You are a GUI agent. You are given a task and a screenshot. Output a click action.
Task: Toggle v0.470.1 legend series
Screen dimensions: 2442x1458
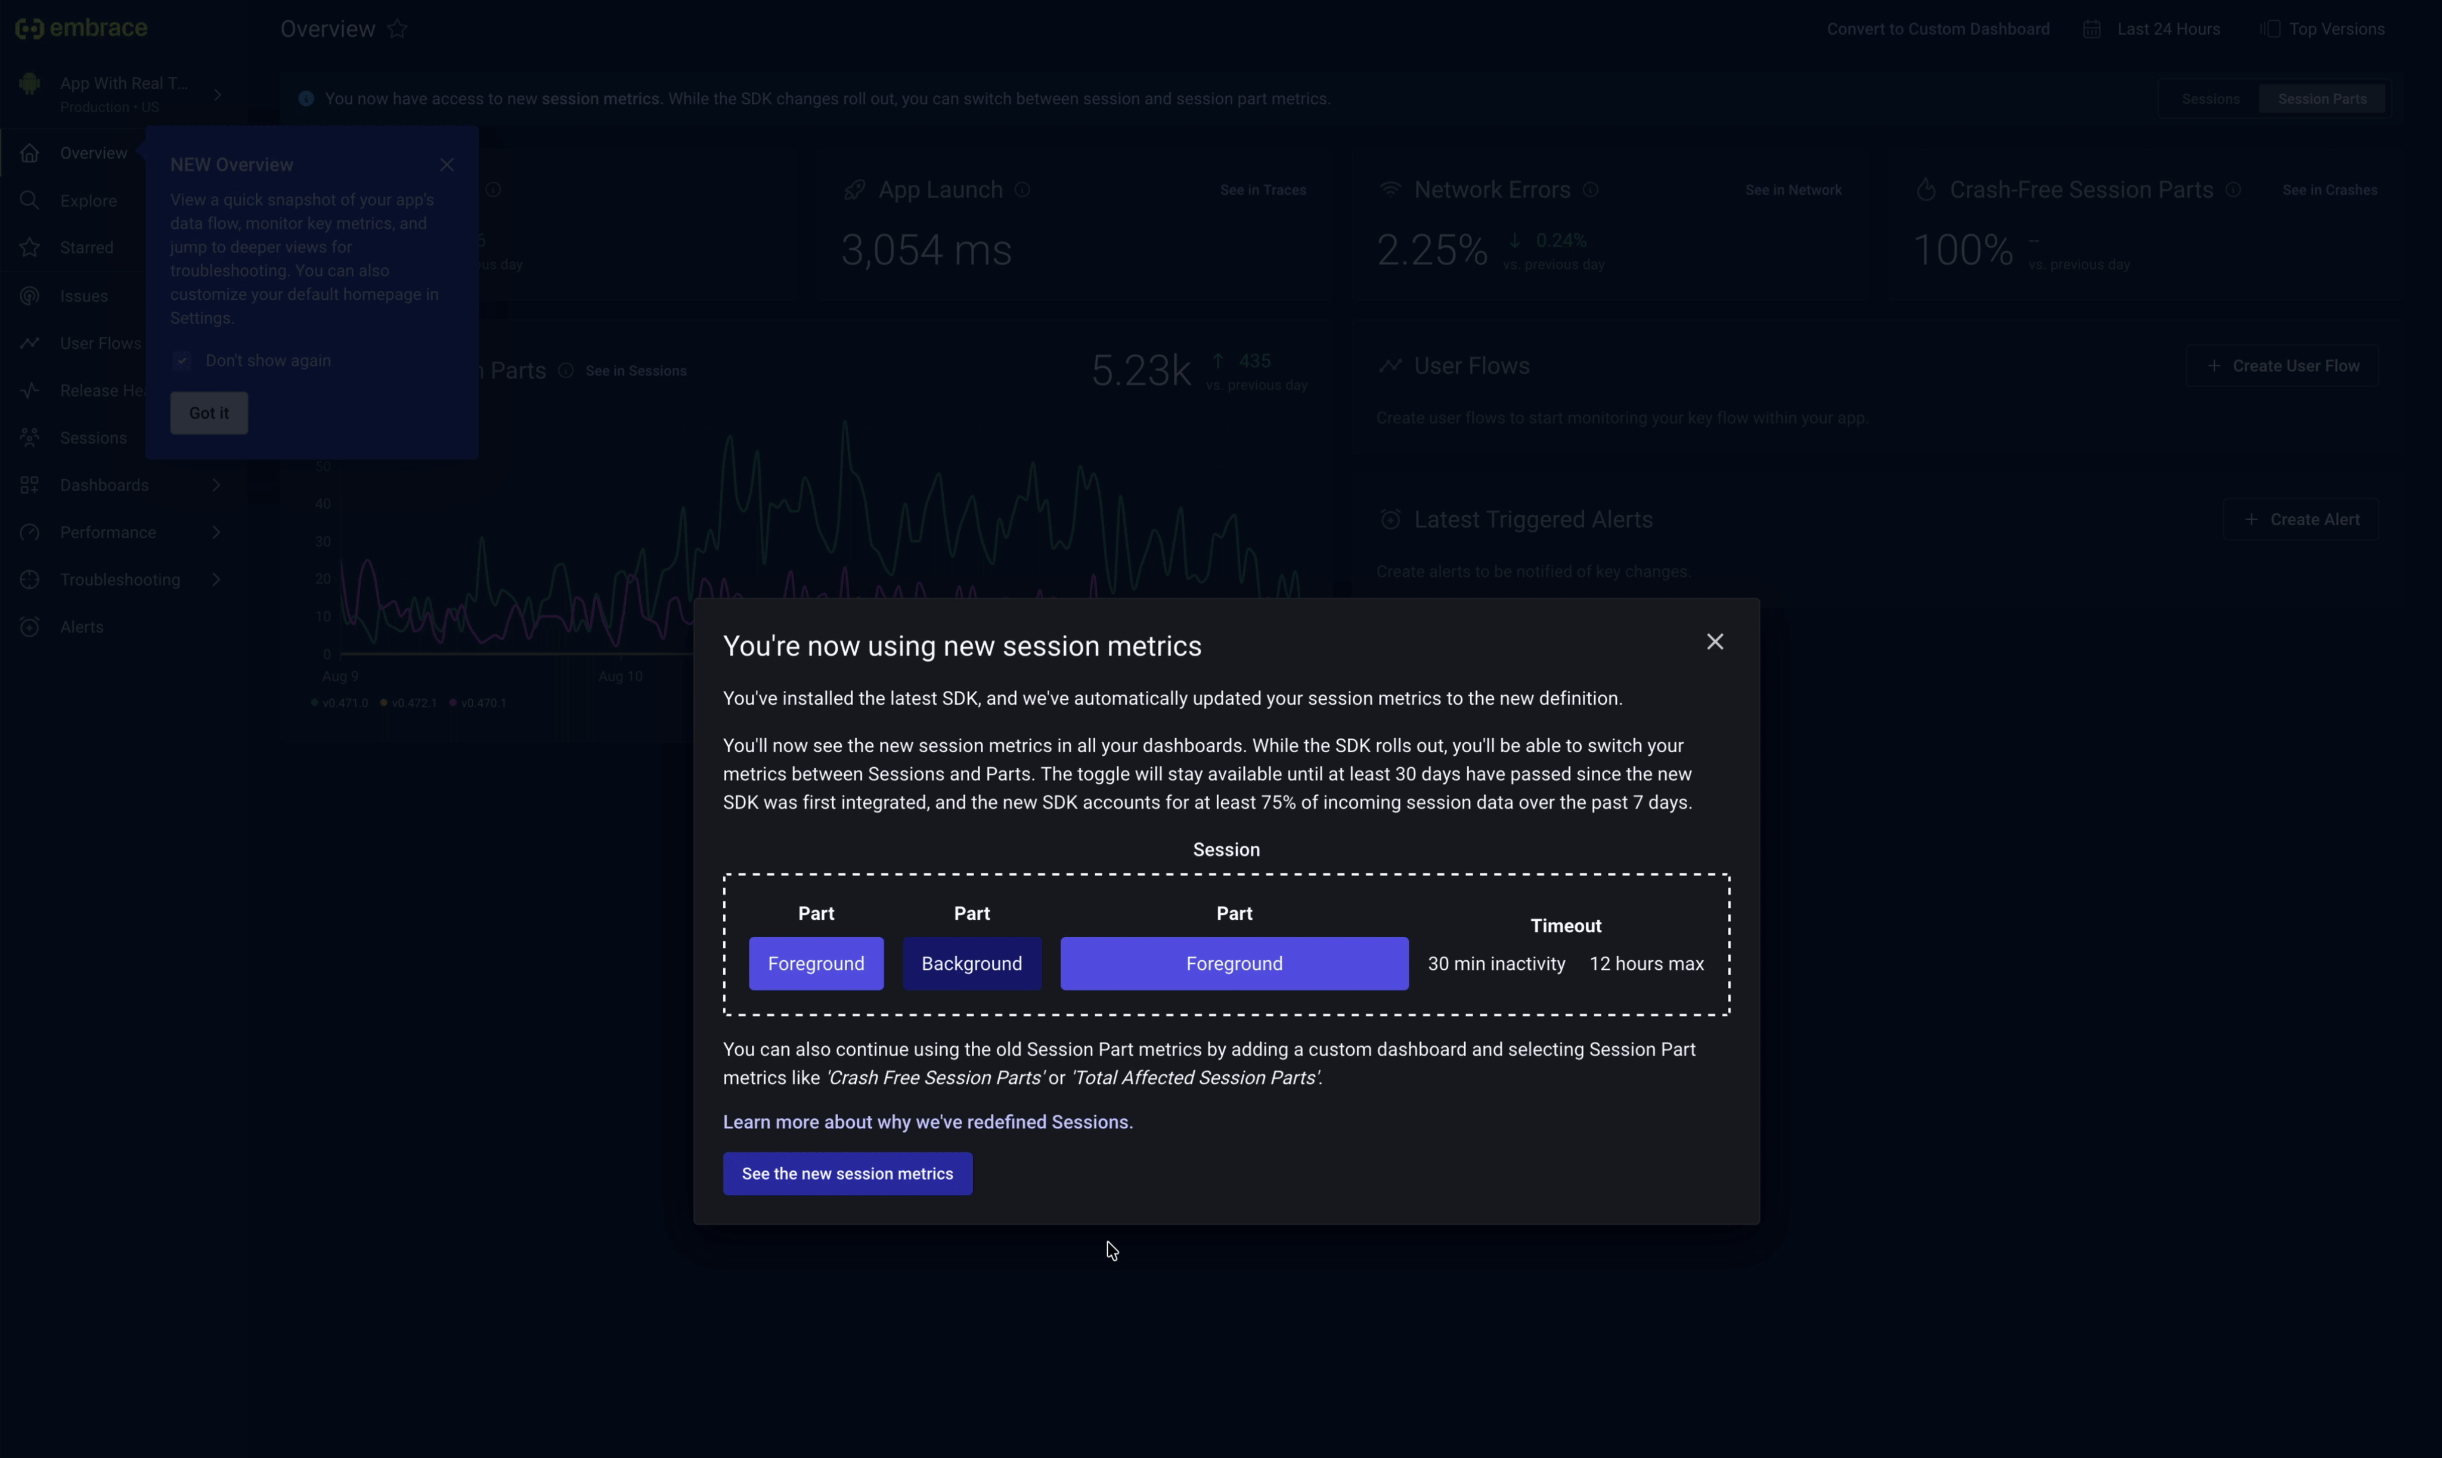pos(479,702)
